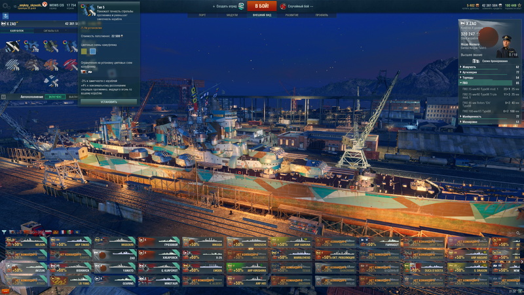
Task: Expand the Живучесть survivability section
Action: click(x=490, y=67)
